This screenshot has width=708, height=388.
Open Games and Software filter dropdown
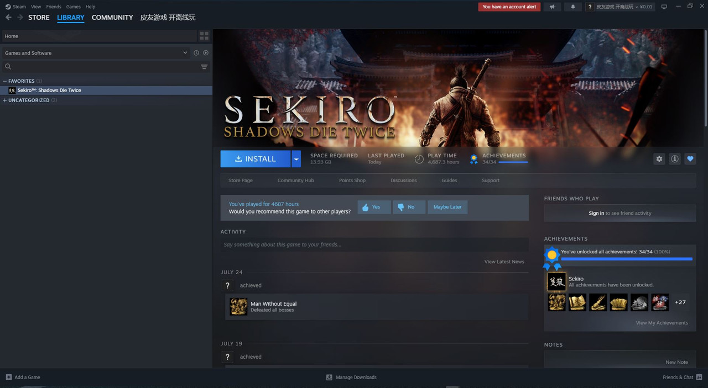pos(96,53)
